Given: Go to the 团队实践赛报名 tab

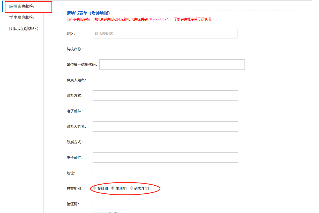Looking at the screenshot, I should pyautogui.click(x=24, y=29).
